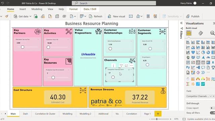Viewport: 215px width, 121px height.
Task: Select the KPI visual icon
Action: pos(193,63)
